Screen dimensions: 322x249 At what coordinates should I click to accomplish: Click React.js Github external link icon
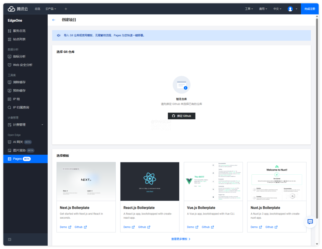[149, 227]
